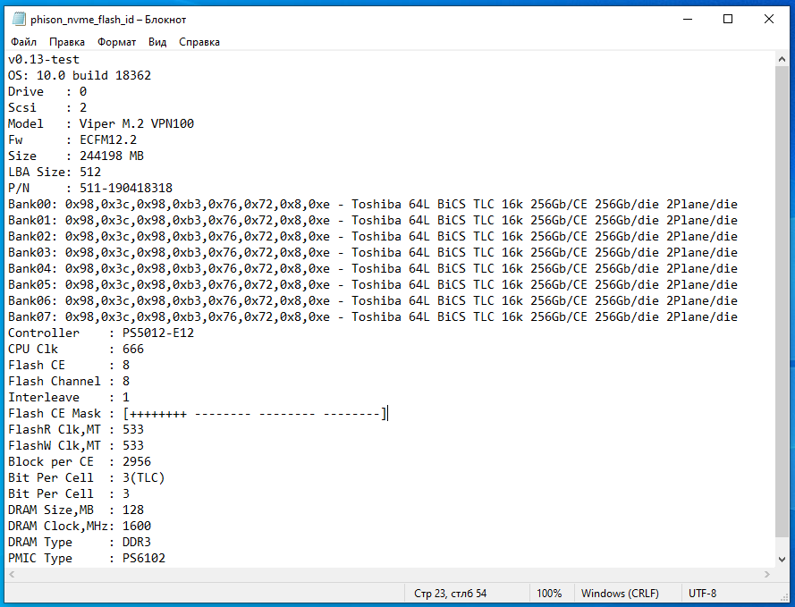Click the FlashR Clk,MT 533 line
The width and height of the screenshot is (795, 607).
[x=76, y=430]
